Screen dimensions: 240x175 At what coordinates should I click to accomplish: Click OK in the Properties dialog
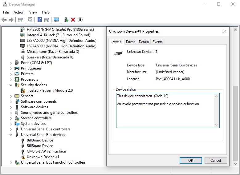pos(191,160)
